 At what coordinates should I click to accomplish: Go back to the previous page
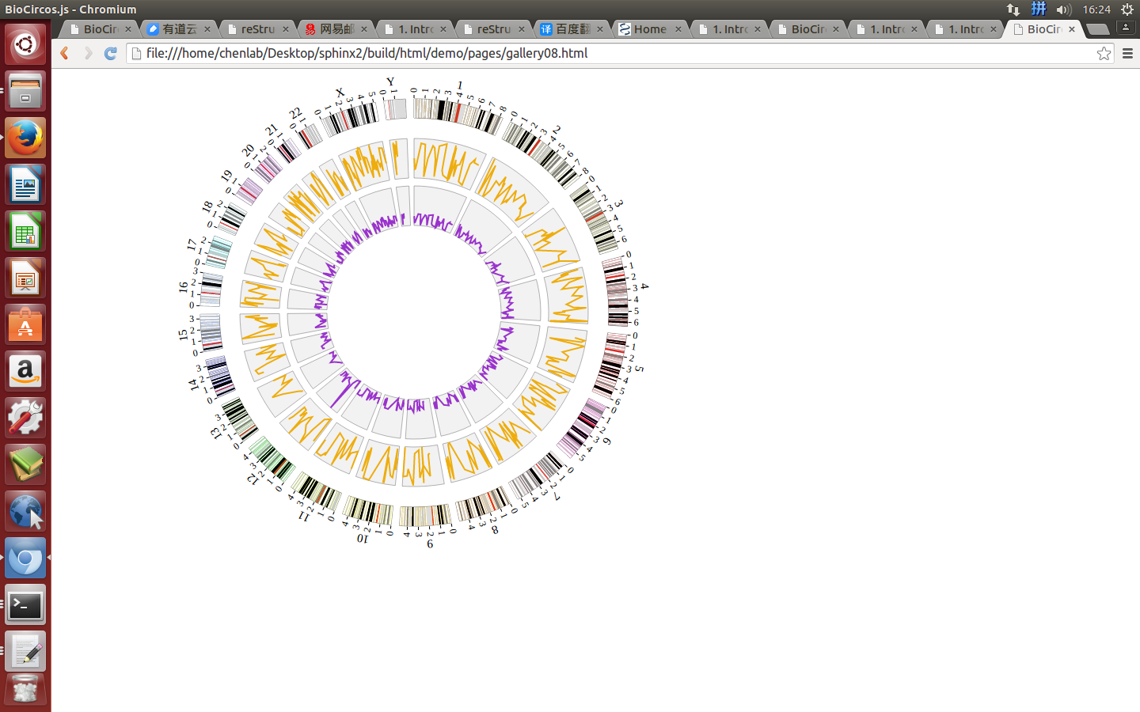click(x=65, y=53)
